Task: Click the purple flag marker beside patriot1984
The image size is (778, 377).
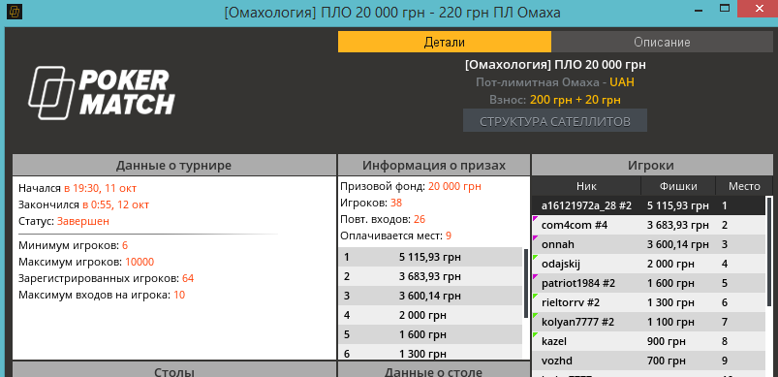Action: click(x=535, y=276)
